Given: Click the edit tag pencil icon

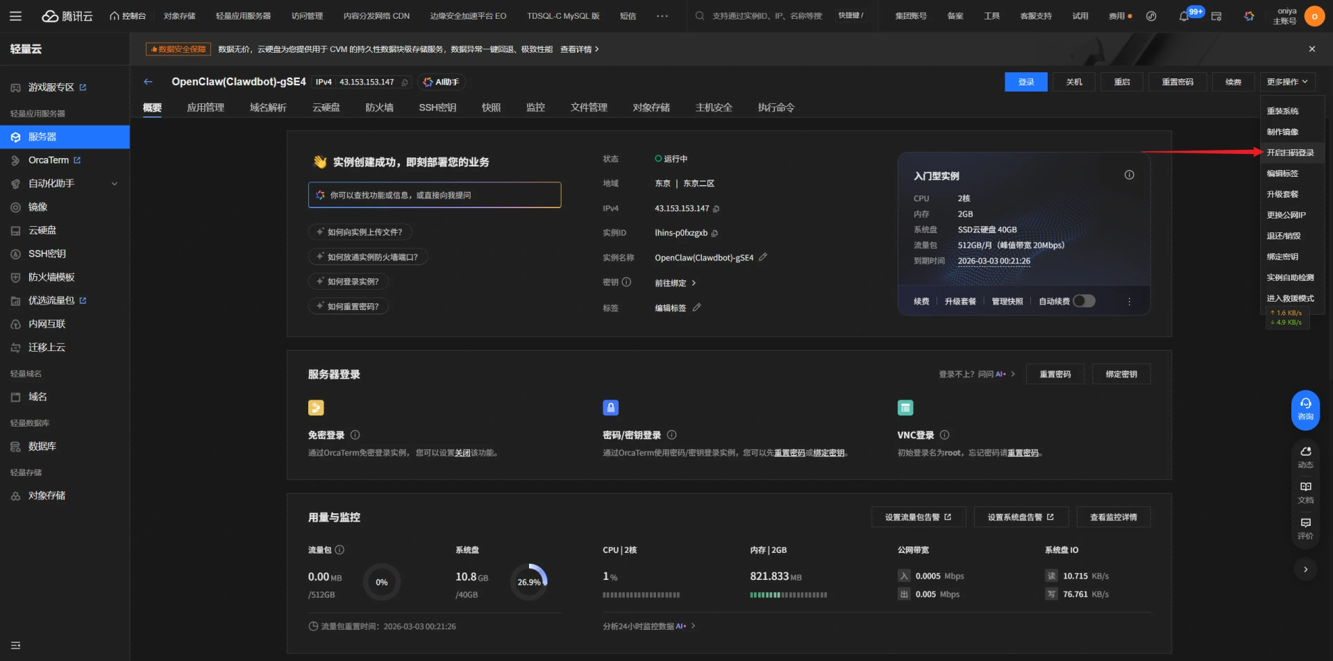Looking at the screenshot, I should pos(696,308).
